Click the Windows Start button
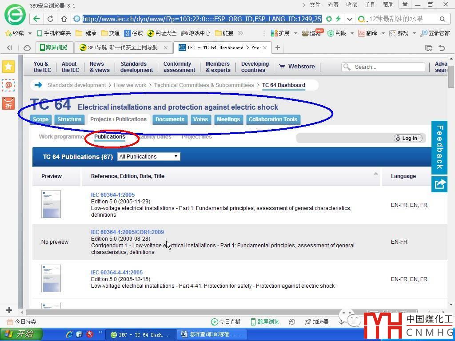 [21, 334]
